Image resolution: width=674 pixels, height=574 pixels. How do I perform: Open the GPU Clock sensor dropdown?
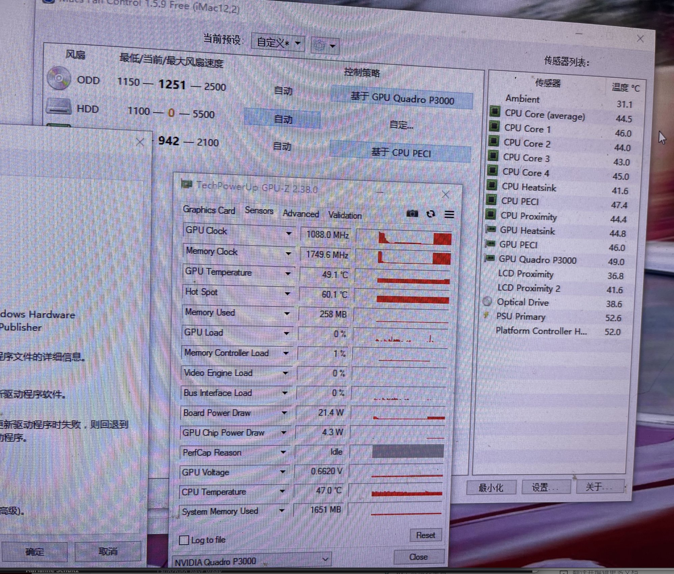[x=289, y=233]
